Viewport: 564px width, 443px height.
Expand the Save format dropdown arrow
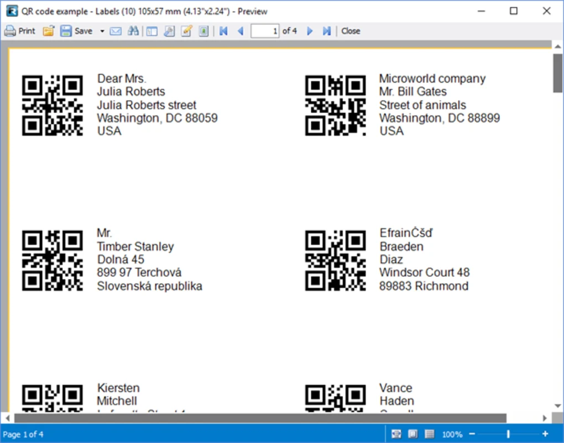click(x=102, y=31)
